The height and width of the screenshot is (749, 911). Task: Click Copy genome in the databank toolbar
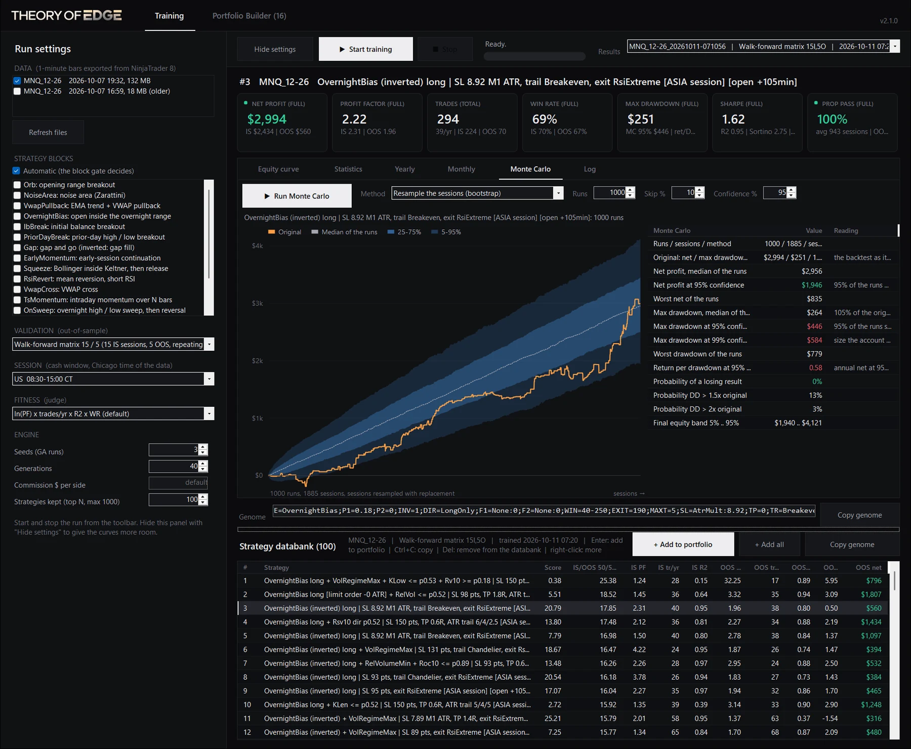[852, 545]
